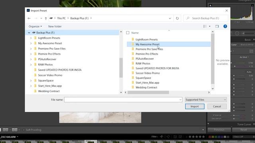This screenshot has height=143, width=255.
Task: Go up one folder level
Action: (46, 18)
